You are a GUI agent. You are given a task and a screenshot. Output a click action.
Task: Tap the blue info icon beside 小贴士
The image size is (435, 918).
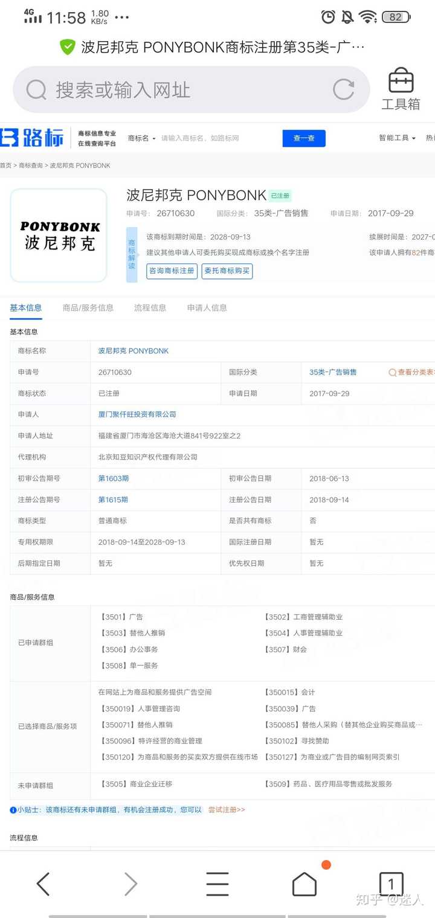pos(13,810)
